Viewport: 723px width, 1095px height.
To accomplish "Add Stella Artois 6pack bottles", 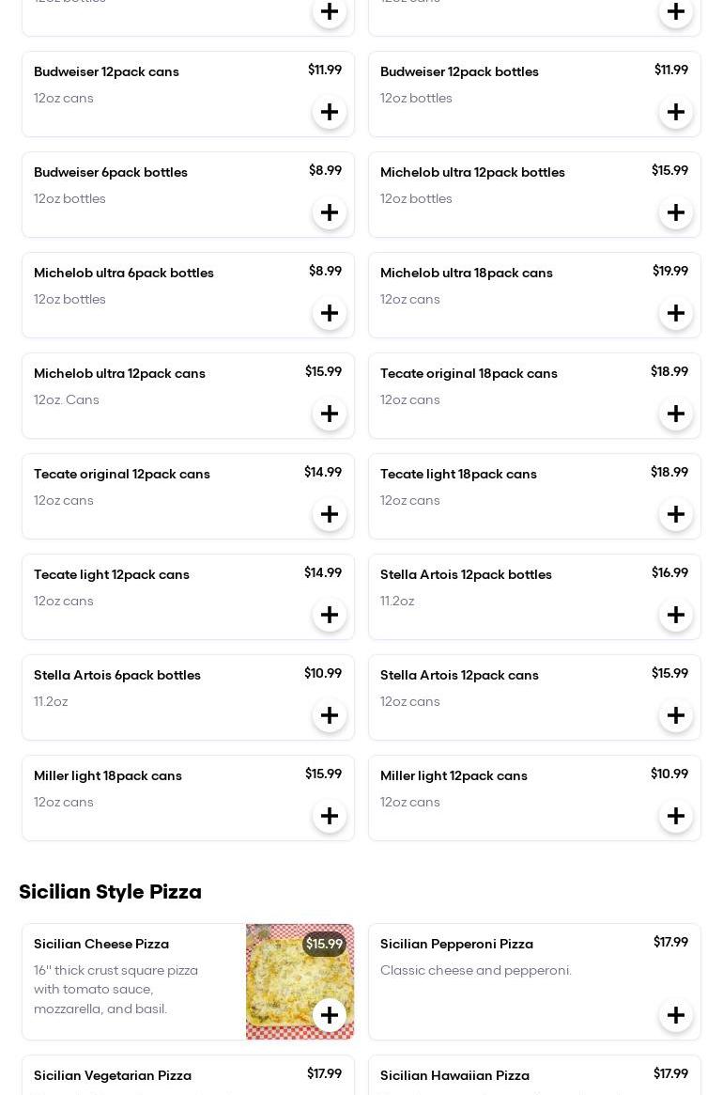I will point(330,716).
